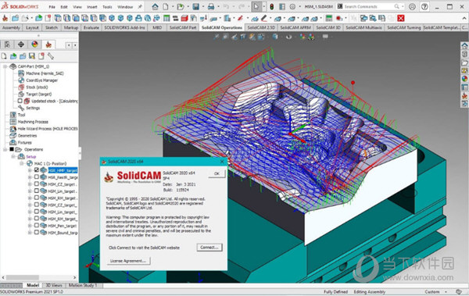Switch to the Evaluate tab
This screenshot has width=469, height=296.
tap(91, 27)
